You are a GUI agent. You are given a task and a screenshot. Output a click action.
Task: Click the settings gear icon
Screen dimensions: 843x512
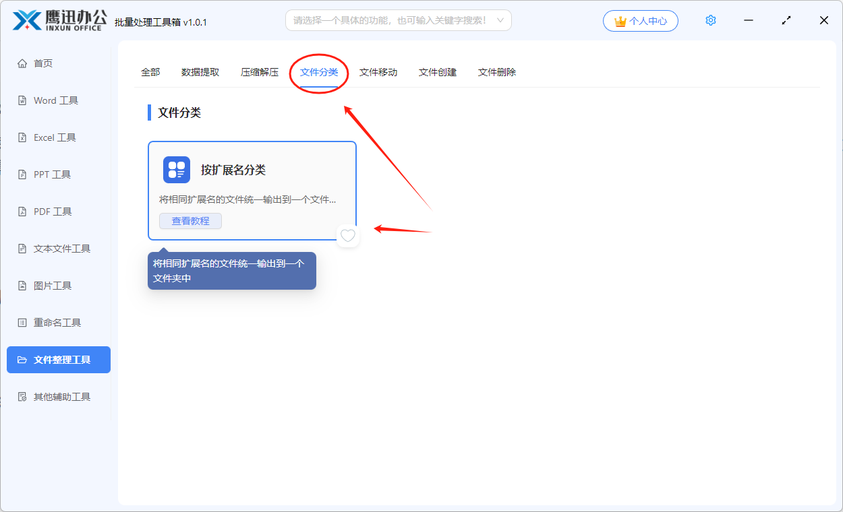click(x=710, y=20)
